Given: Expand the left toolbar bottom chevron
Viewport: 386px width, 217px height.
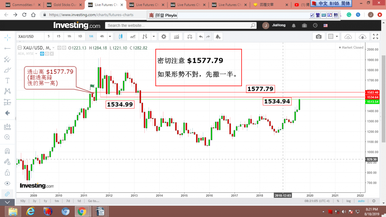Looking at the screenshot, I should (x=7, y=202).
